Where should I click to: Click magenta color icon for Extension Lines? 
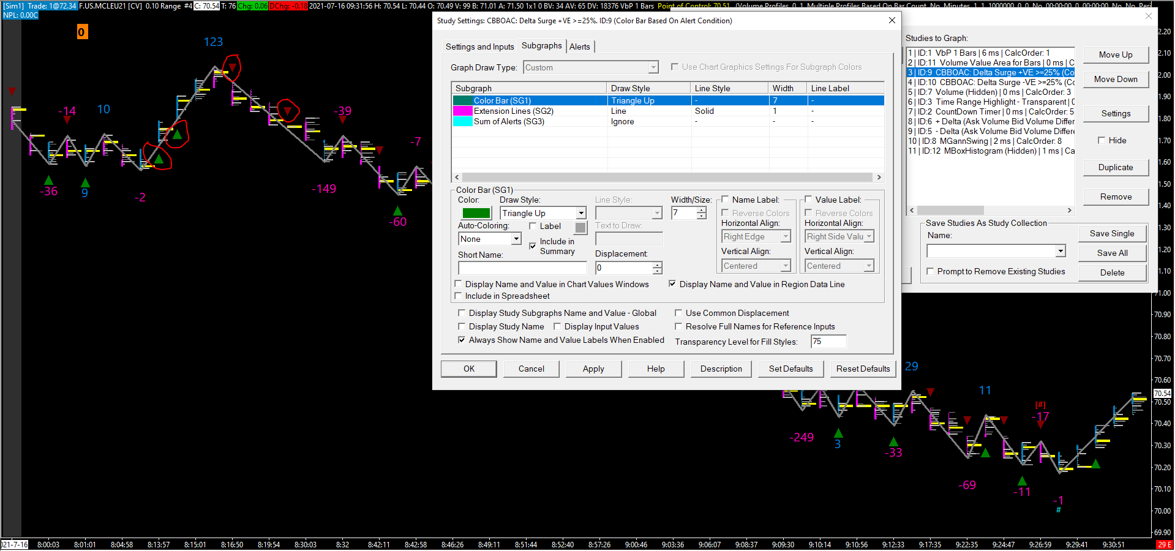(462, 111)
